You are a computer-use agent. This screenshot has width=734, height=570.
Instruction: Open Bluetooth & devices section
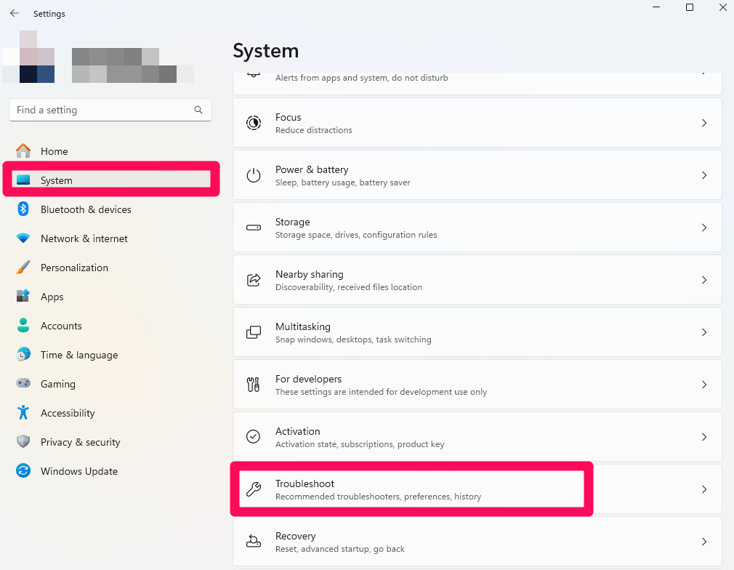pyautogui.click(x=111, y=209)
